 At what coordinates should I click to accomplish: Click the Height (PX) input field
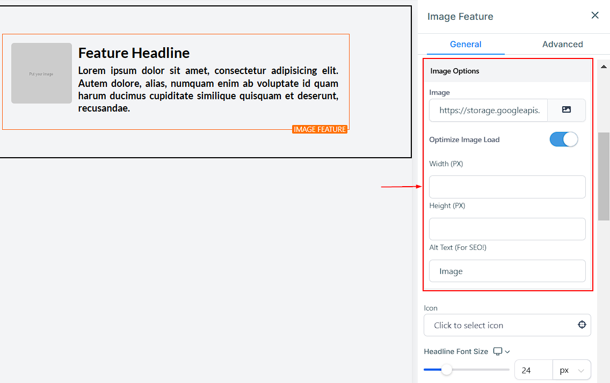click(x=507, y=229)
